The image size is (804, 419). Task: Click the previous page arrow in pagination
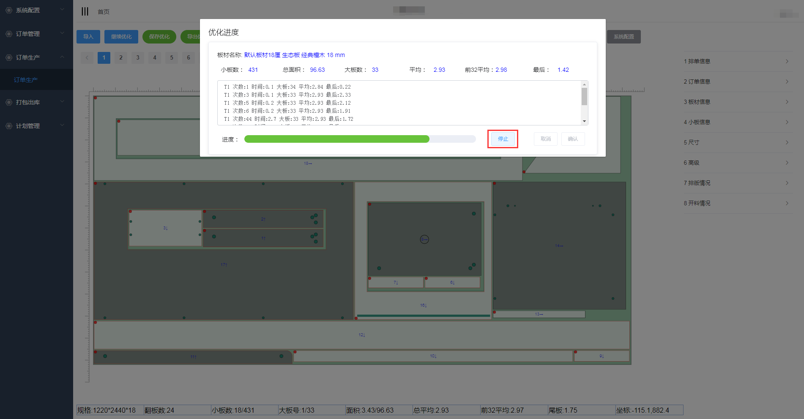tap(87, 57)
